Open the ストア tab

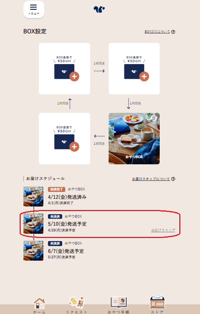[x=157, y=304]
